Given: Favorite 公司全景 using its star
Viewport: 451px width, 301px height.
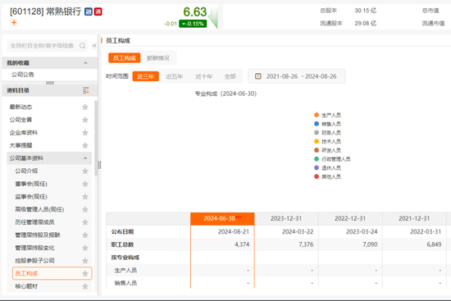Looking at the screenshot, I should click(85, 120).
